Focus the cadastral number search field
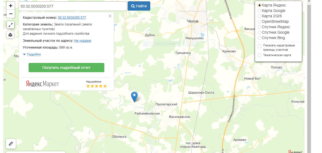The image size is (322, 153). (x=73, y=6)
